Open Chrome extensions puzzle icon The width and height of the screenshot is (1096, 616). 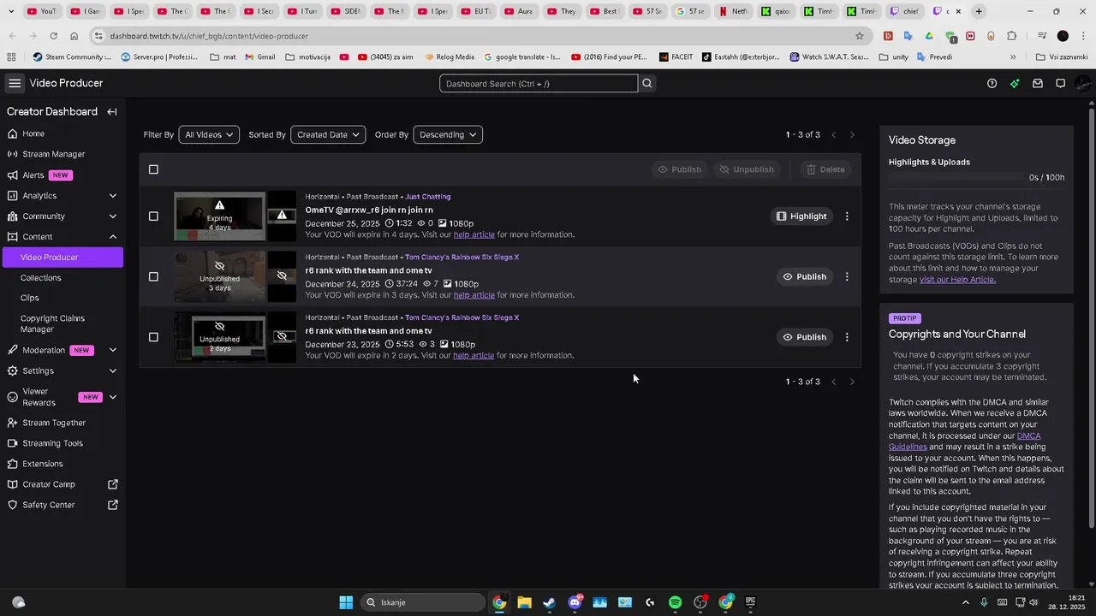1012,36
